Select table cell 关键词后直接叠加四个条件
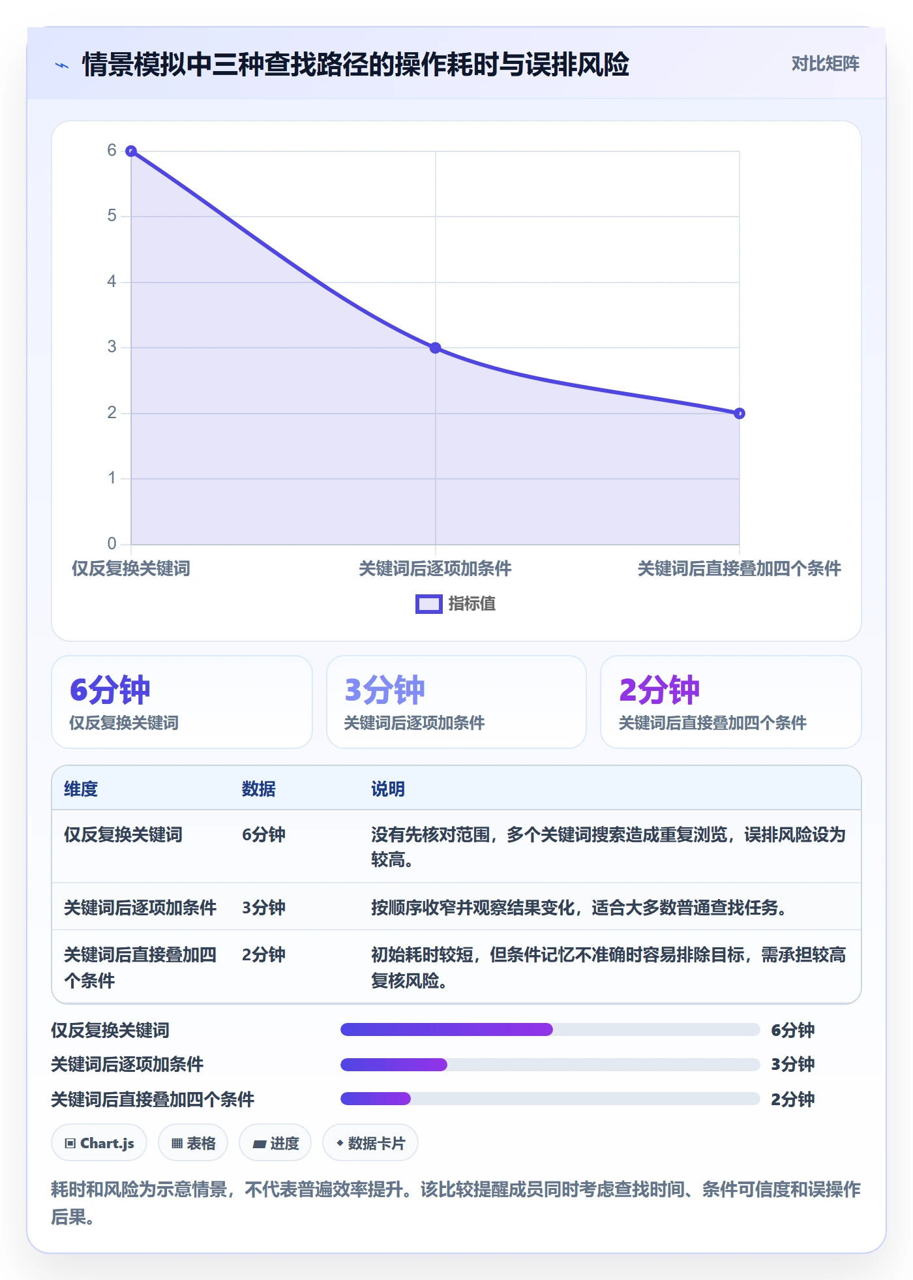This screenshot has height=1280, width=913. click(x=140, y=968)
